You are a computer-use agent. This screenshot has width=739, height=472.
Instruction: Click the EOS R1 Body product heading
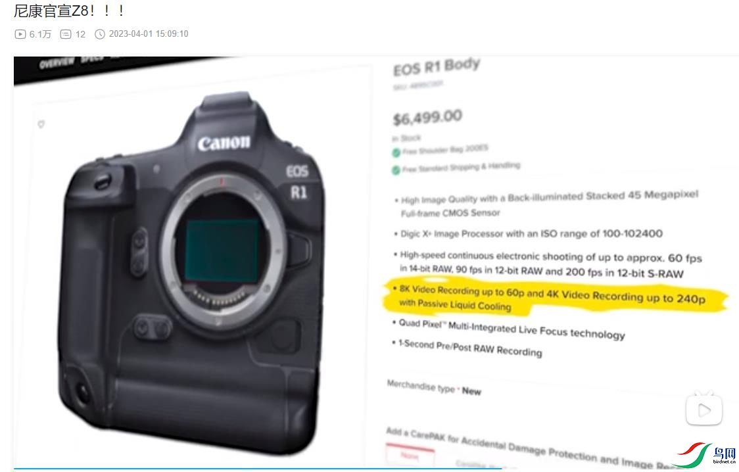coord(437,66)
